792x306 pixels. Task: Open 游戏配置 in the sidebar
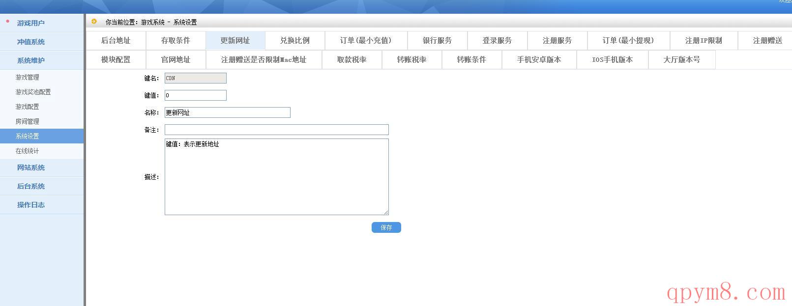tap(42, 107)
